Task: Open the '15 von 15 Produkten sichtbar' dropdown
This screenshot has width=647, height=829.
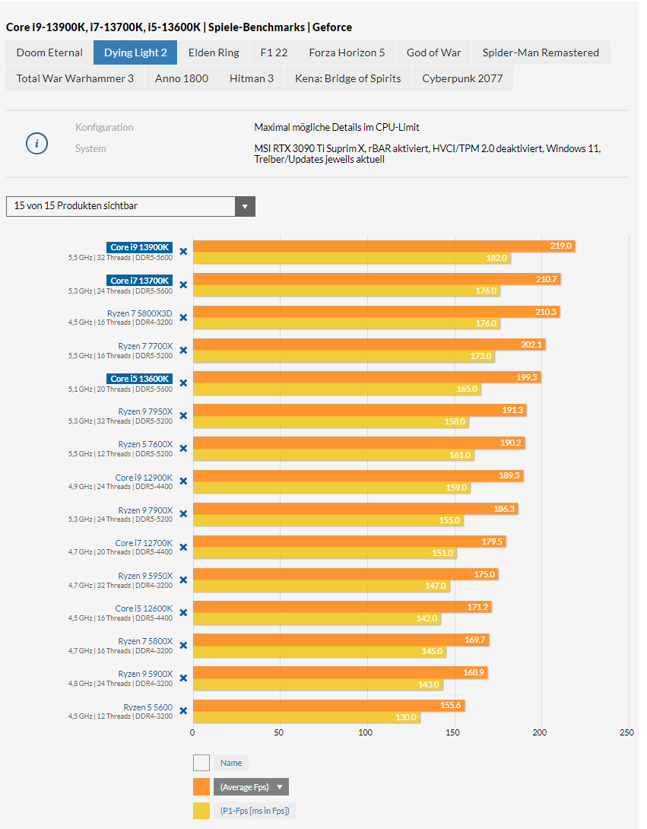Action: click(131, 206)
